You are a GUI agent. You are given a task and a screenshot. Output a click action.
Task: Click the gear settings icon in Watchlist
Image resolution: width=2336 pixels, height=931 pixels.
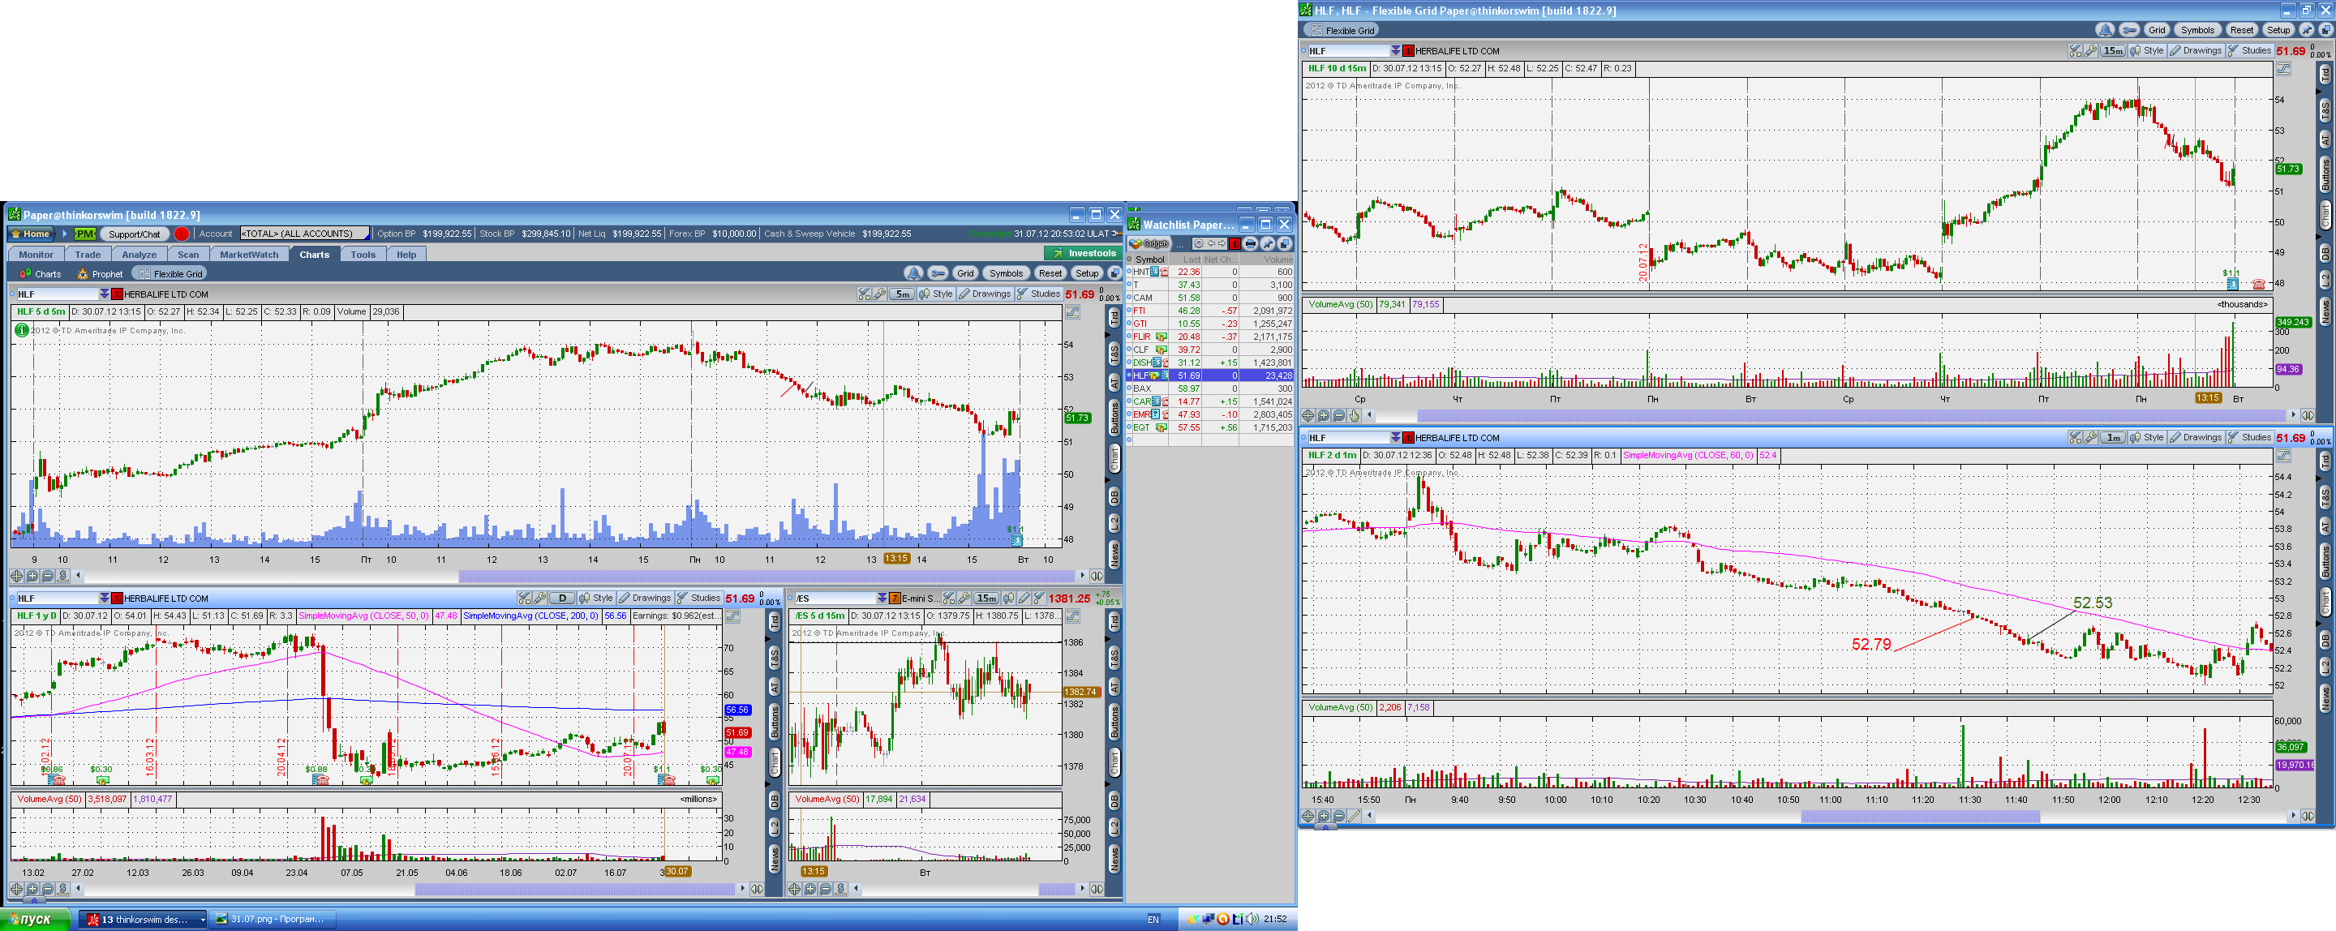[x=1199, y=244]
